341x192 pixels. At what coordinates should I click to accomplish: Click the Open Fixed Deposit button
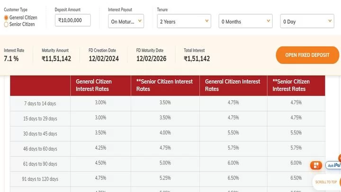[x=307, y=55]
